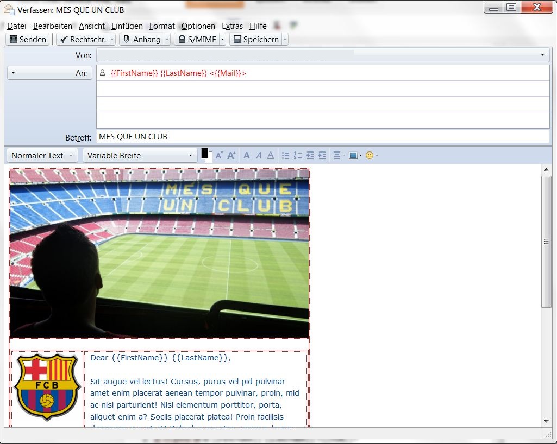Image resolution: width=557 pixels, height=444 pixels.
Task: Click the contact icon beside recipient address
Action: 102,73
